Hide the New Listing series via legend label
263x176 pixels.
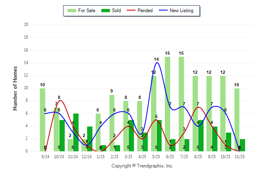click(x=181, y=11)
